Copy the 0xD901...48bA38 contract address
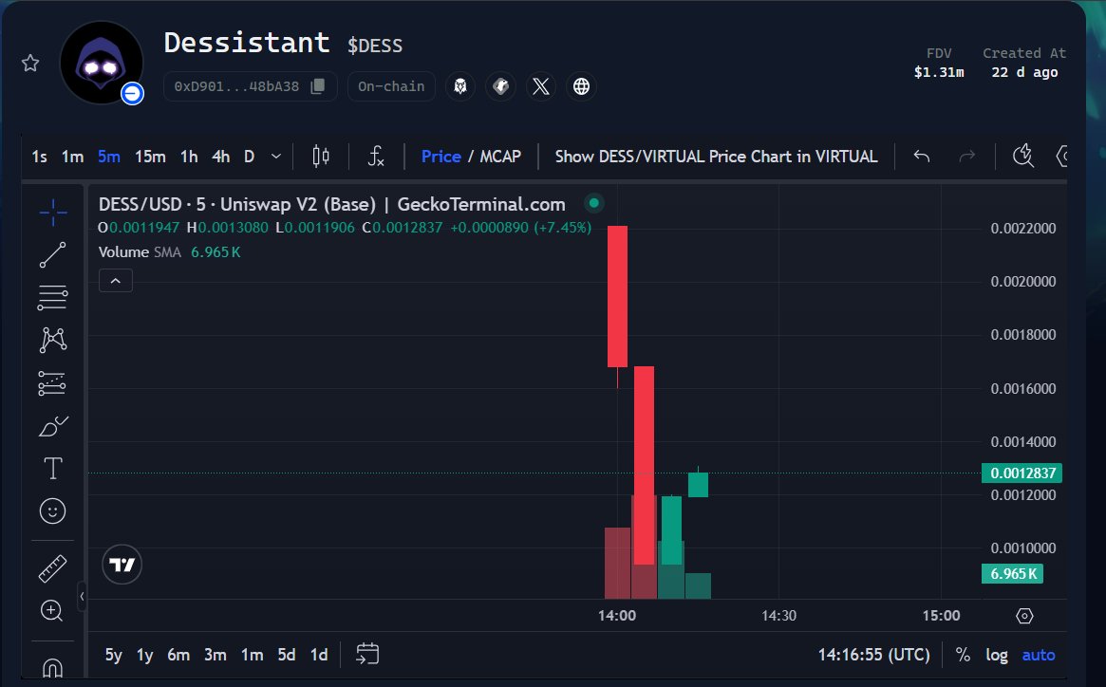Viewport: 1106px width, 687px height. click(317, 86)
